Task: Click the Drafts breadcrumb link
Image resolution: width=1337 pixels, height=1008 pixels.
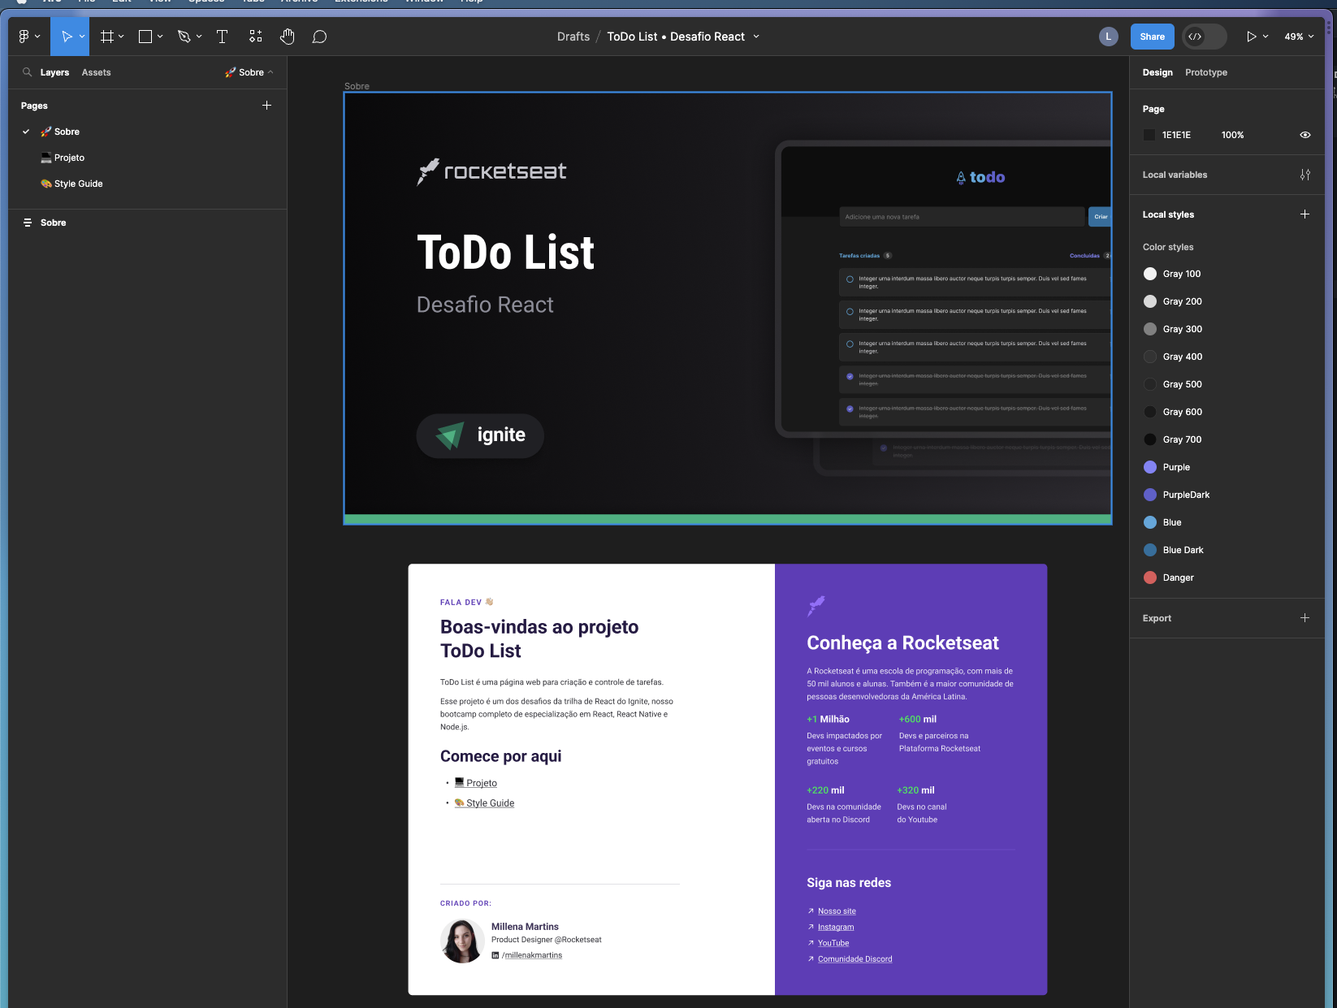Action: 573,37
